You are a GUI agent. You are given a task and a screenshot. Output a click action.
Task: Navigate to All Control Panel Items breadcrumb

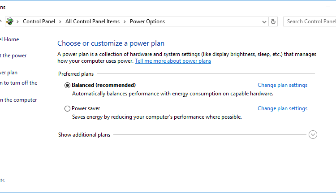click(x=92, y=21)
